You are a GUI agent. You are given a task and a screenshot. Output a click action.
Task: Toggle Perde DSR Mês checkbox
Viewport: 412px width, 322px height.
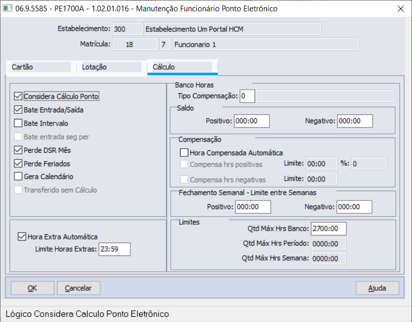18,150
